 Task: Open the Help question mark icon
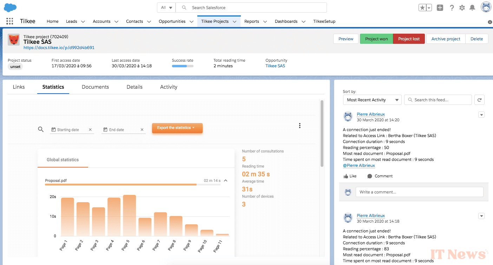[x=452, y=8]
